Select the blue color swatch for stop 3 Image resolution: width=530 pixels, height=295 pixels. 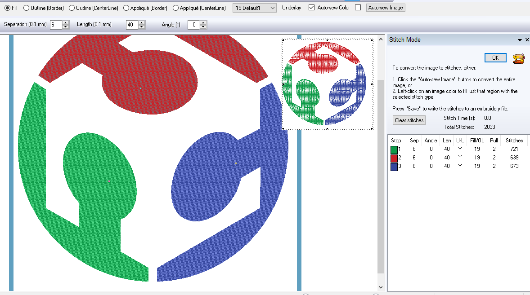(x=394, y=167)
